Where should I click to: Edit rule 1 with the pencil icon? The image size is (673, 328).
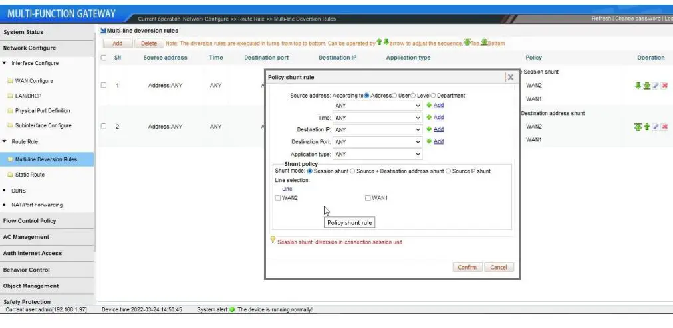point(656,86)
